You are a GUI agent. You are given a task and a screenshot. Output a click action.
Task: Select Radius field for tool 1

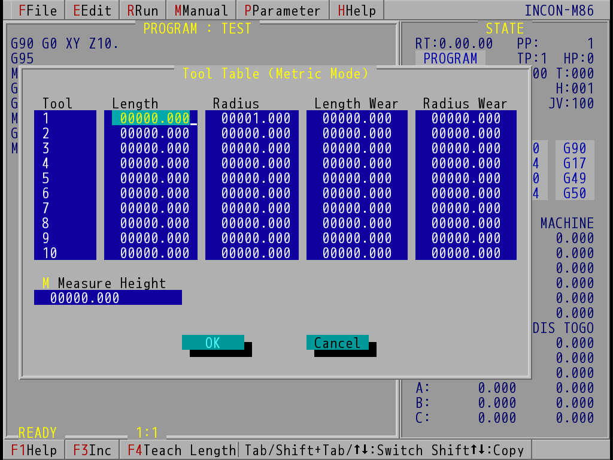pos(252,118)
